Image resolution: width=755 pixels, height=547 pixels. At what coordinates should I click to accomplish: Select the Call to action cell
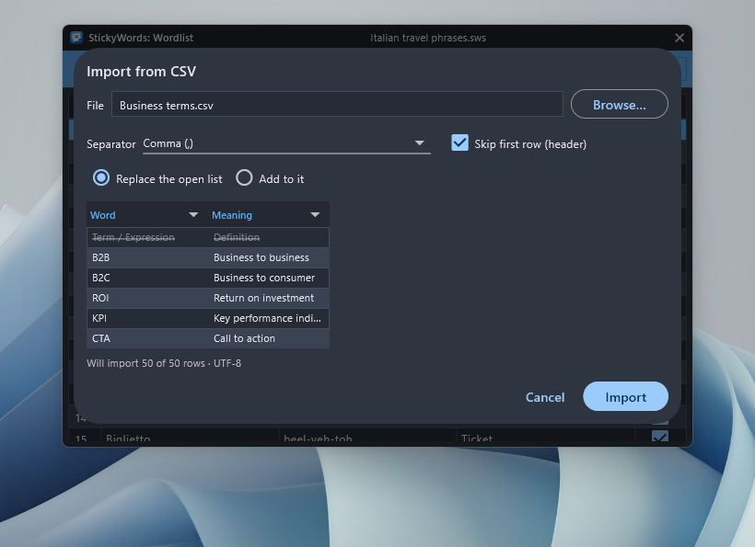(269, 338)
